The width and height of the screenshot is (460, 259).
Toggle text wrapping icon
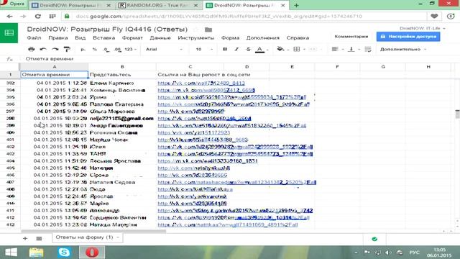[x=368, y=49]
